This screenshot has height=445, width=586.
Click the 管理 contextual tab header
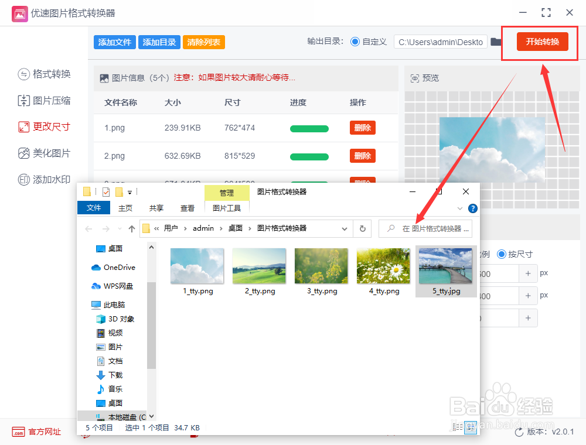(226, 193)
